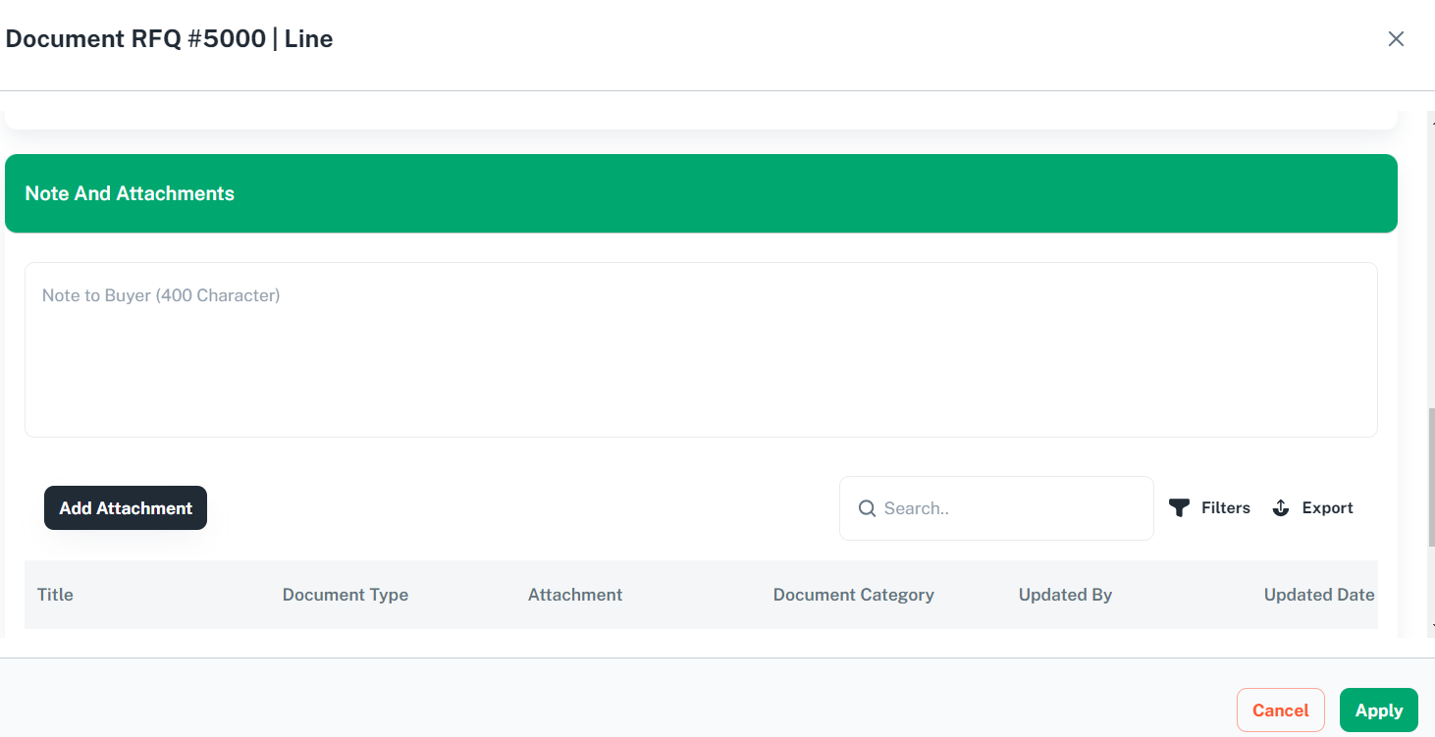1435x737 pixels.
Task: Sort by the Updated Date column
Action: click(1318, 595)
